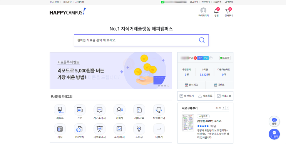Click the 시험자료 tag in review

(203, 116)
